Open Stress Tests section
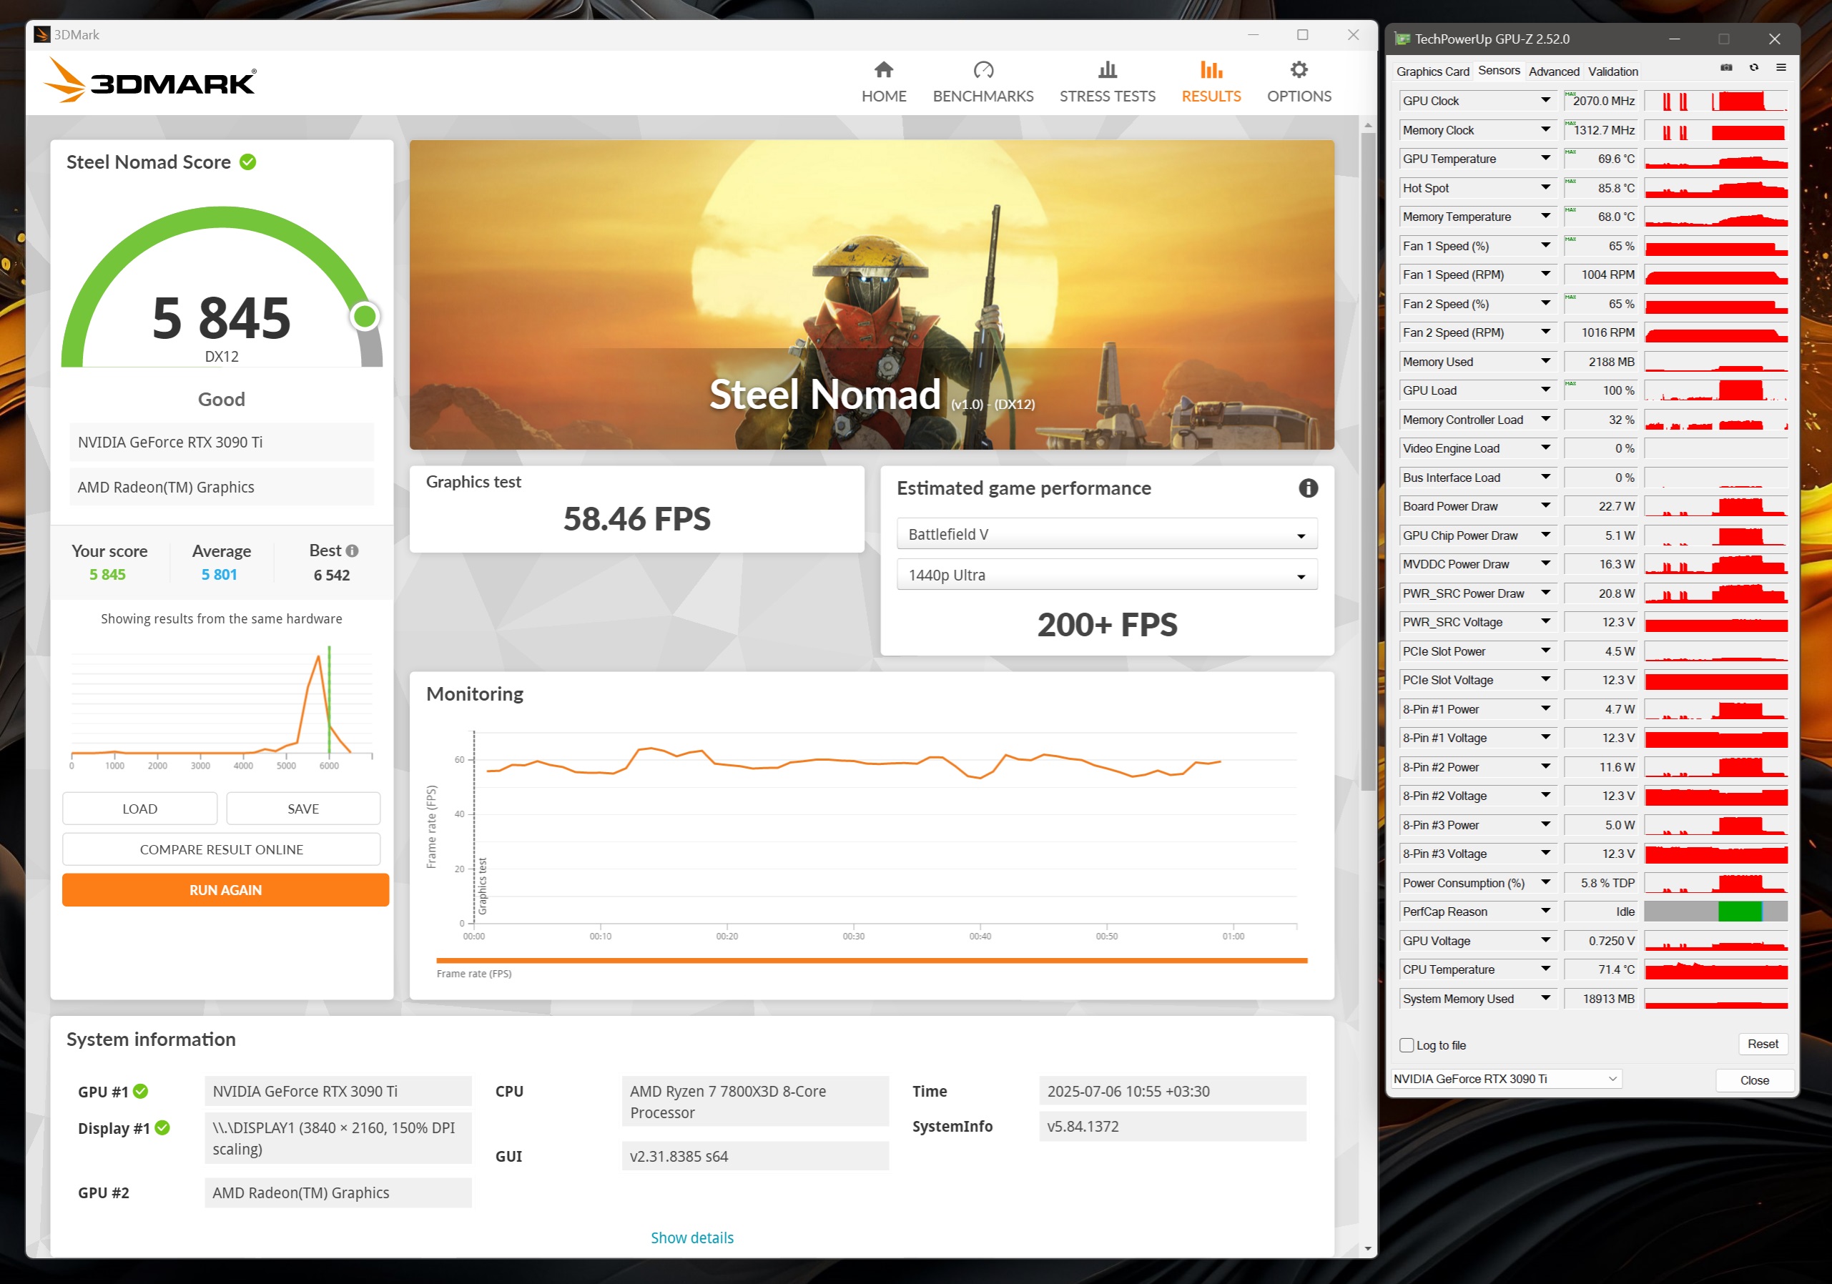 pyautogui.click(x=1107, y=82)
